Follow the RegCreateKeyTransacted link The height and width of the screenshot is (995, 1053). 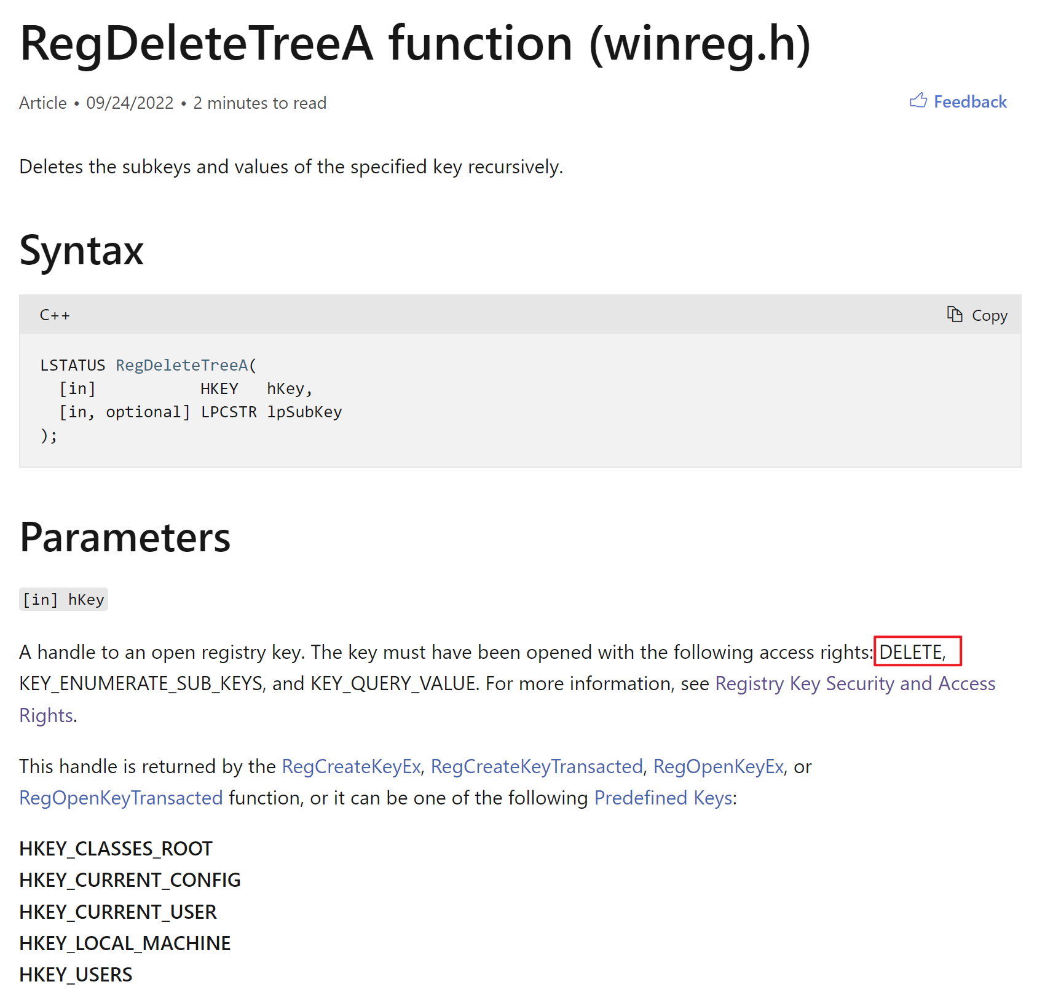pos(537,766)
